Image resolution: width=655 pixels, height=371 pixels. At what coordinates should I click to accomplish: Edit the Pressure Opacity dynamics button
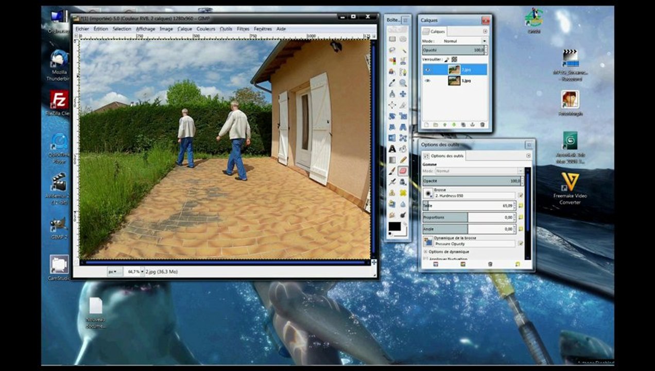tap(521, 243)
